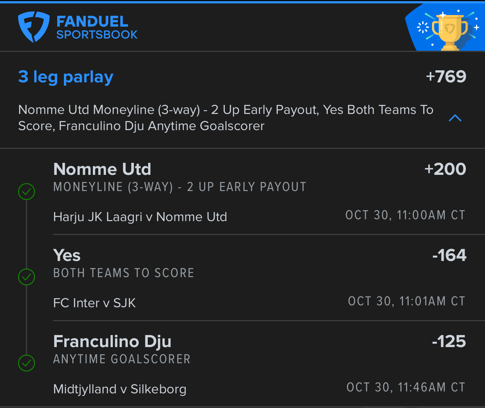Screen dimensions: 485x408
Task: Click the green checkmark beside Nomme Utd
Action: coord(27,191)
